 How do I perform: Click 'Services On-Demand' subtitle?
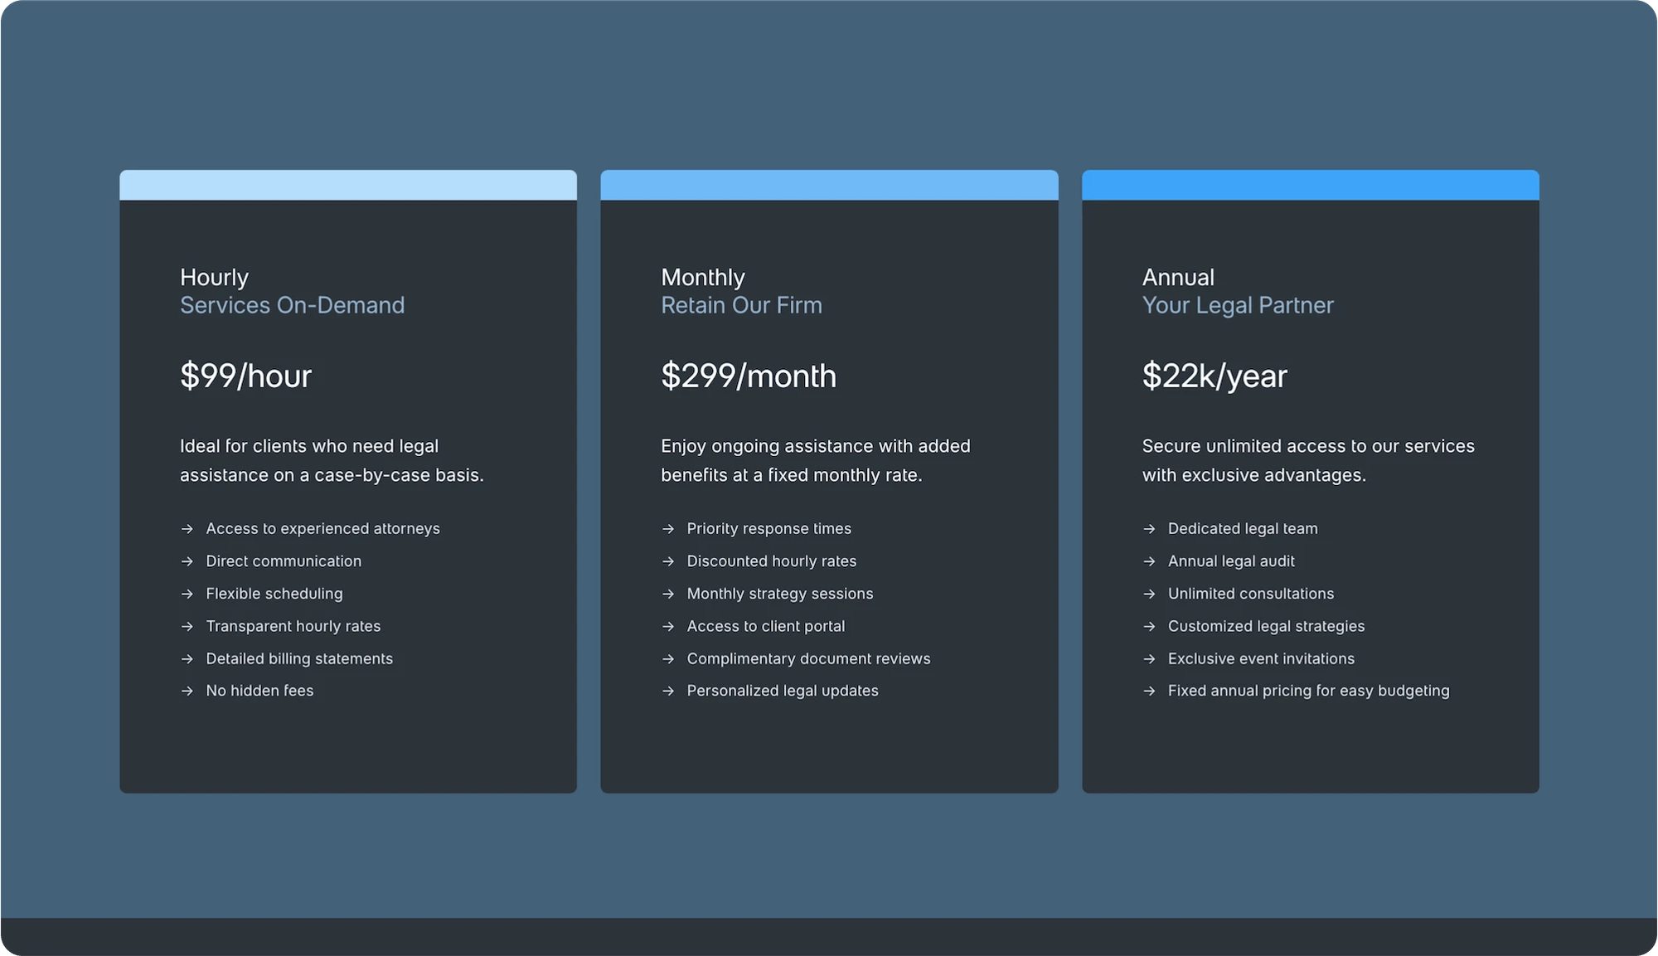point(293,305)
